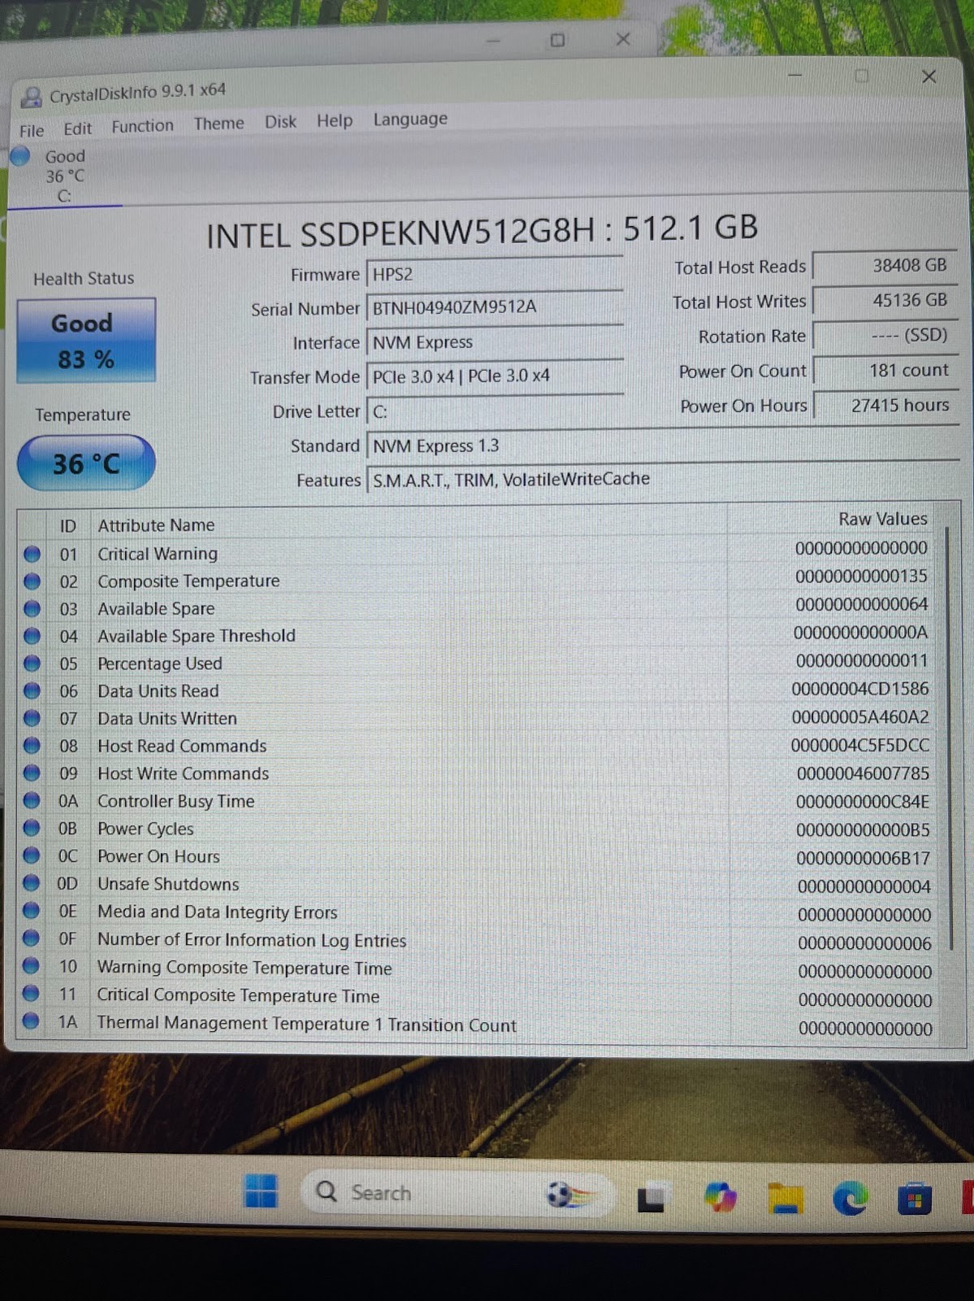Click the Features field
Viewport: 974px width, 1301px height.
tap(662, 479)
